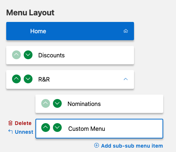176x152 pixels.
Task: Click the Delete link text
Action: tap(23, 123)
